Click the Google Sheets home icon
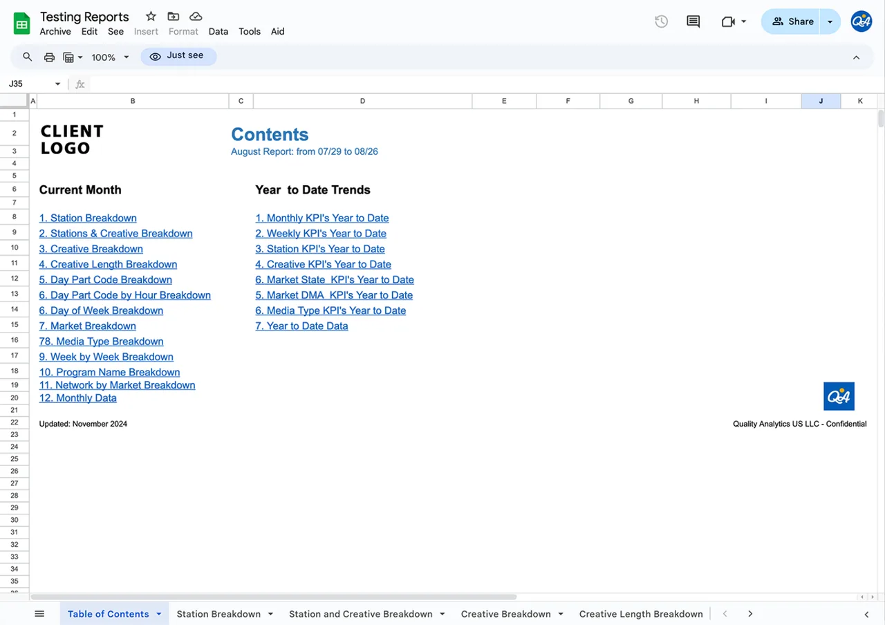 coord(22,24)
